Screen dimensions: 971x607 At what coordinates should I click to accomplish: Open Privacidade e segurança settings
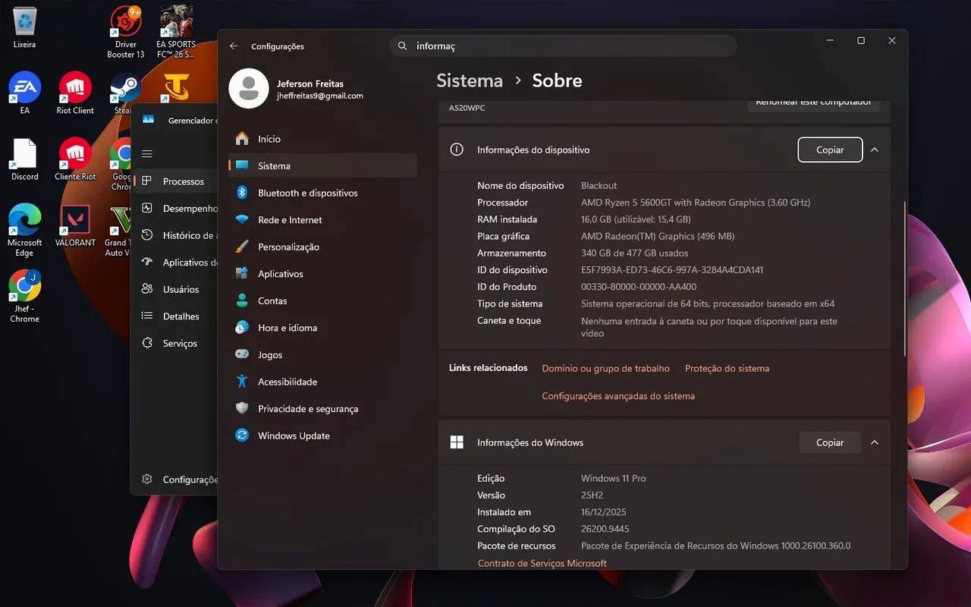(x=322, y=409)
